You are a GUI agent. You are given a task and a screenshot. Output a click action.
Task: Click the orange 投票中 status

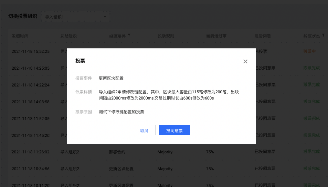pos(309,51)
